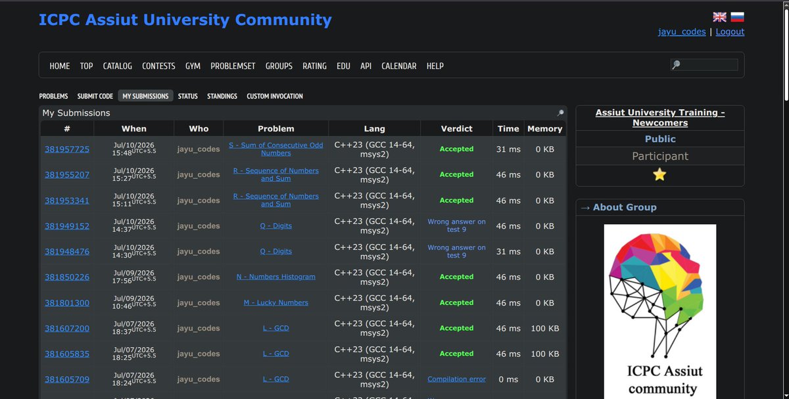Viewport: 789px width, 399px height.
Task: Open the PROBLEMSET menu item
Action: [x=233, y=66]
